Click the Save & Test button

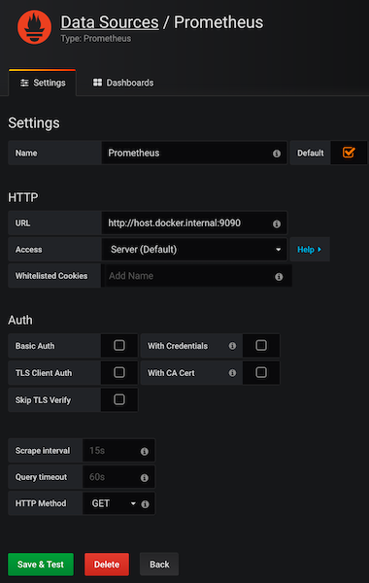[x=41, y=564]
